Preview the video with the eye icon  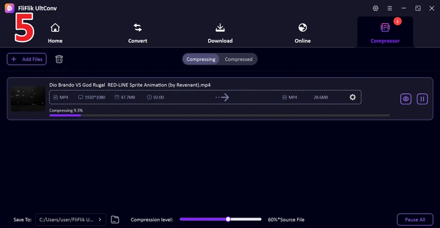(x=405, y=99)
